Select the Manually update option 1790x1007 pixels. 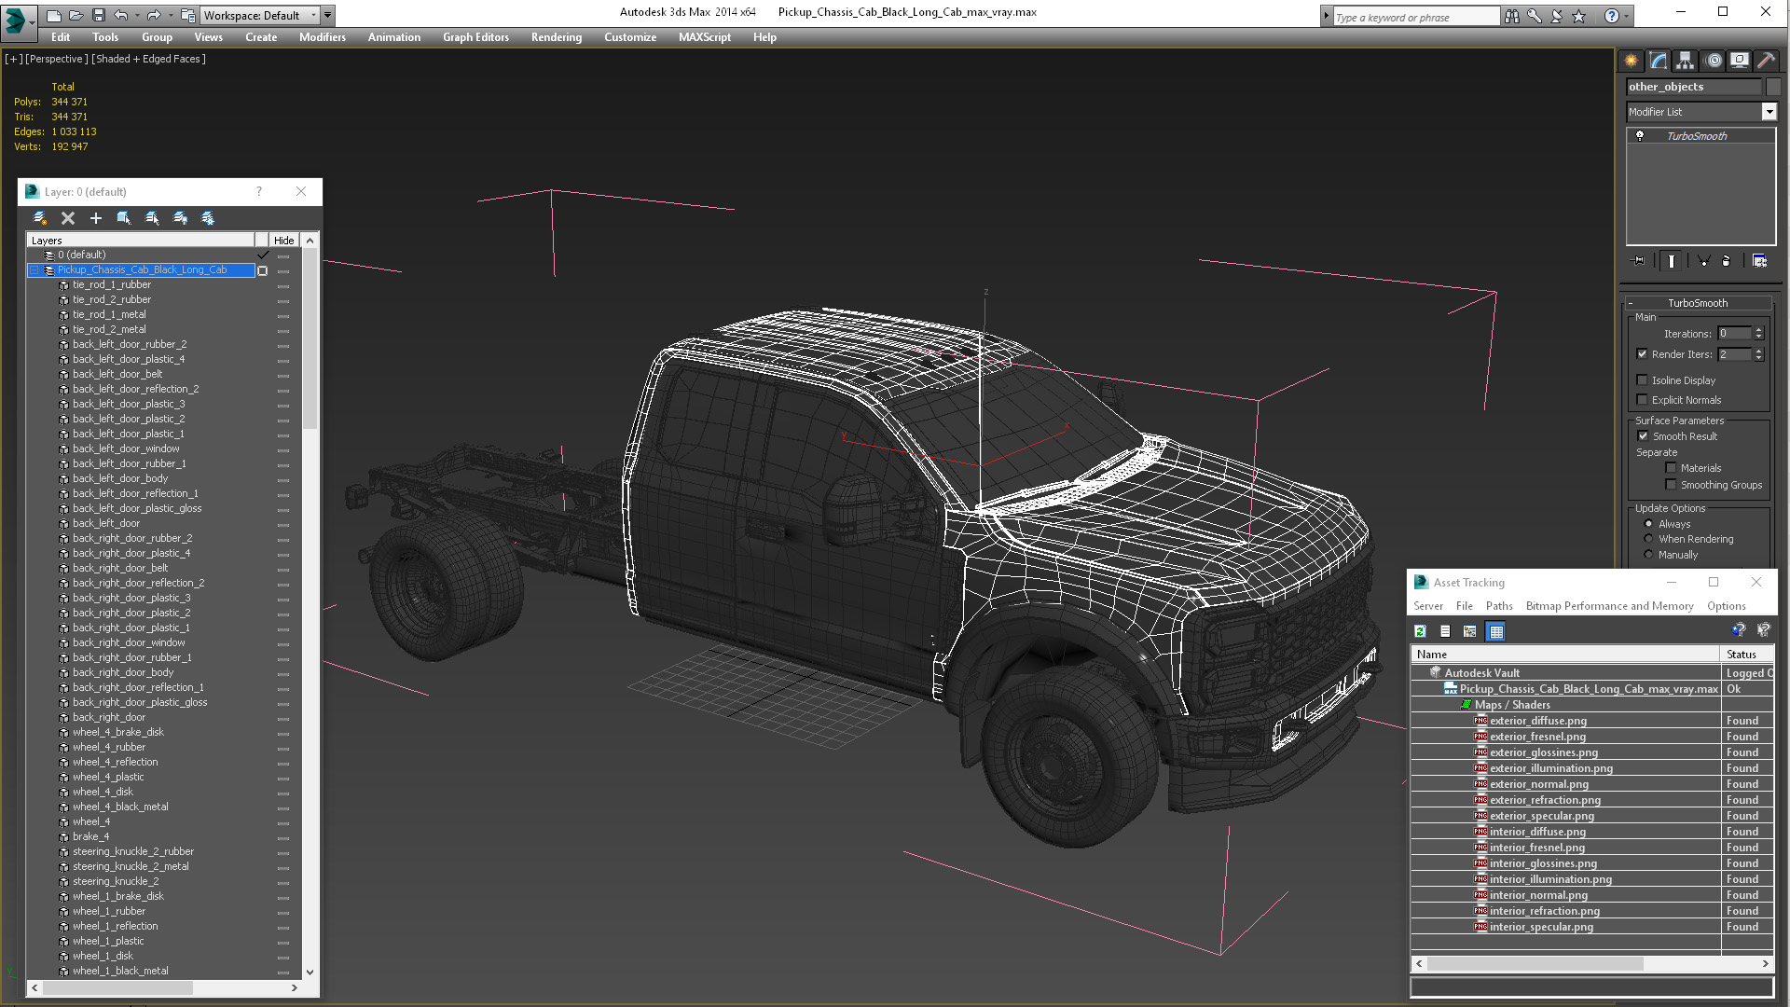coord(1648,555)
